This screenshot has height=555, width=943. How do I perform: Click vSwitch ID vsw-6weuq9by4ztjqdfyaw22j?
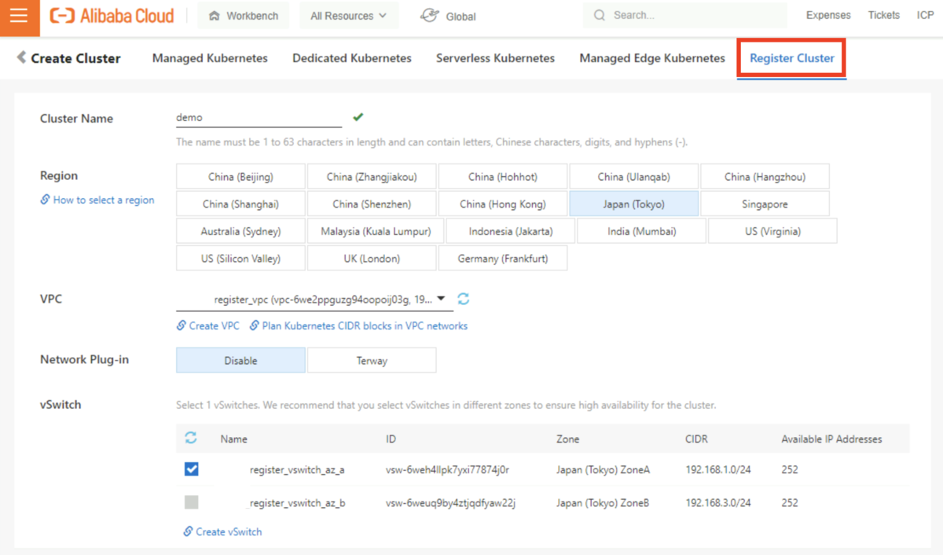[x=450, y=503]
